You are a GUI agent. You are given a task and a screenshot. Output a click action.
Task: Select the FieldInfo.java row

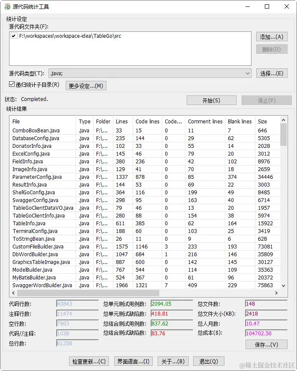pos(145,161)
